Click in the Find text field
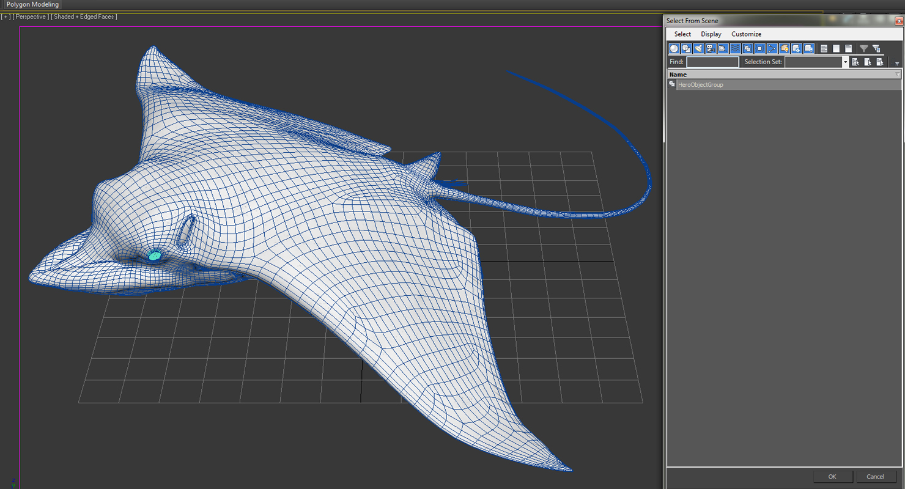 [x=712, y=62]
